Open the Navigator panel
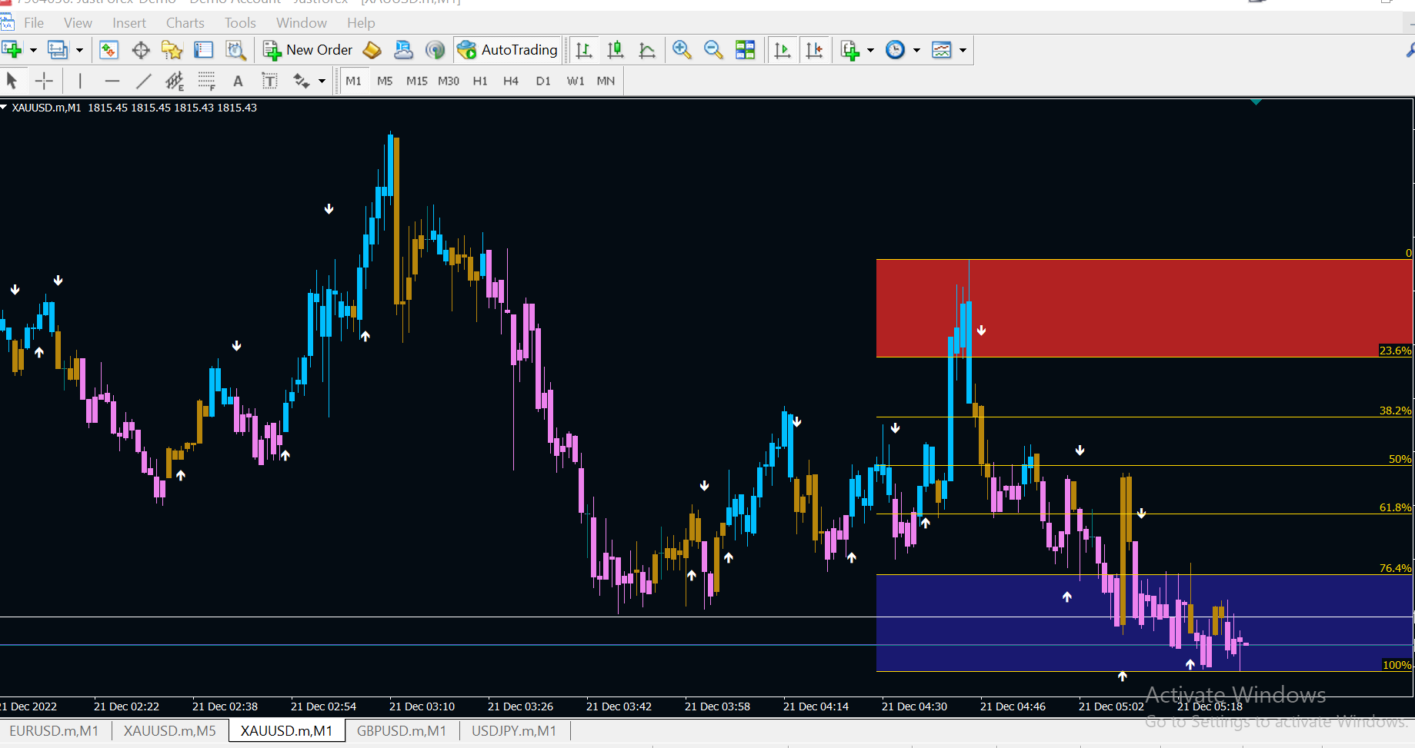1415x748 pixels. (172, 51)
